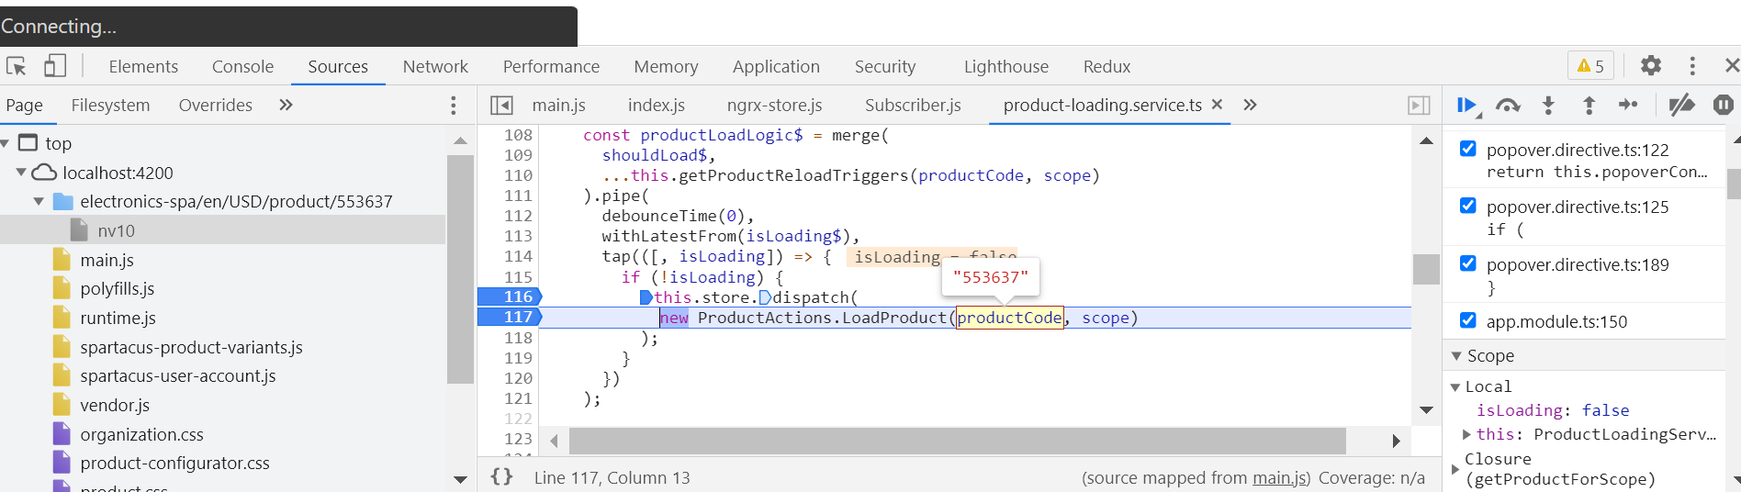The image size is (1741, 492).
Task: Uncheck breakpoint popover.directive.ts:189
Action: click(x=1467, y=263)
